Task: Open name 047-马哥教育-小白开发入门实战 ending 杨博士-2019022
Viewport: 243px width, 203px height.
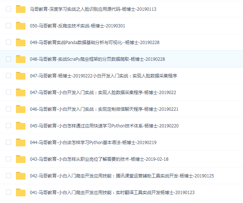Action: pos(103,93)
